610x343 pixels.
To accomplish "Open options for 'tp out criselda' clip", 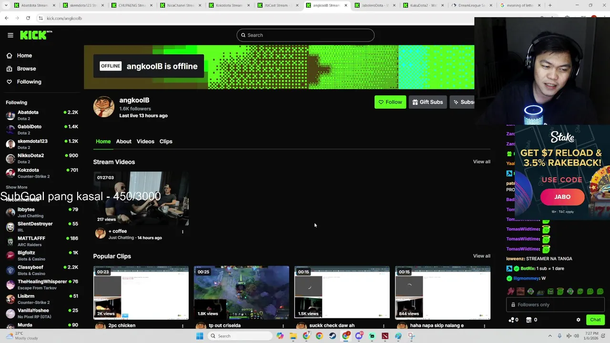I will point(283,326).
